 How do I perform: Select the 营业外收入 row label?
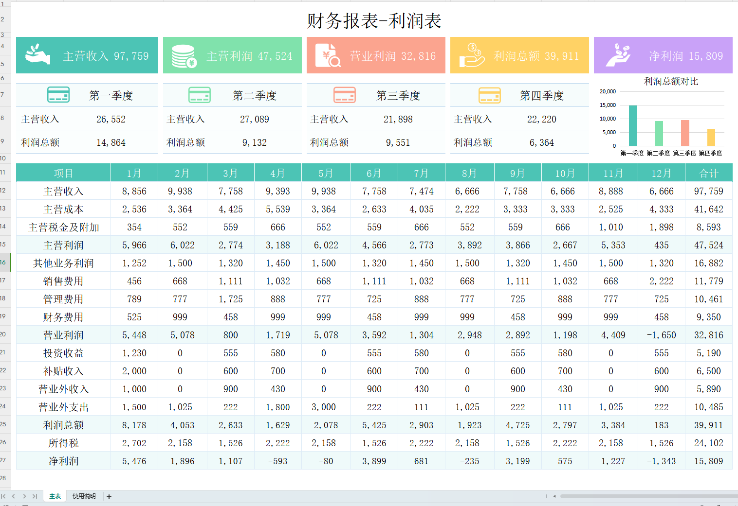point(63,389)
